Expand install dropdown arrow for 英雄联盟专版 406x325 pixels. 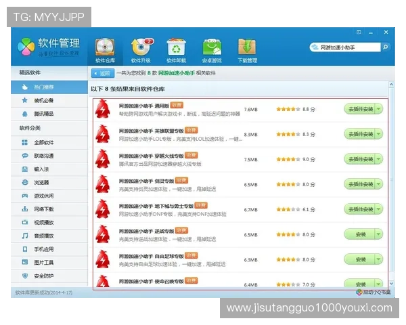click(379, 134)
